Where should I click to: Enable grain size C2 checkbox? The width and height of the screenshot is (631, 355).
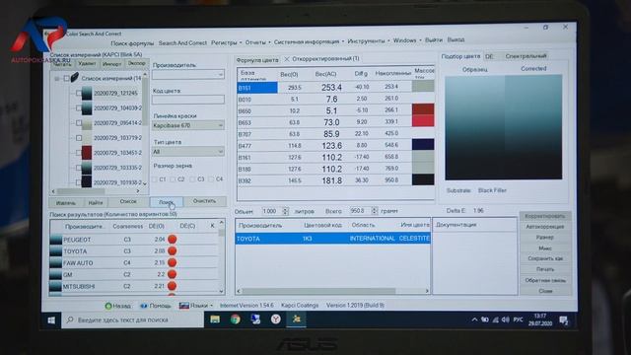pos(174,179)
